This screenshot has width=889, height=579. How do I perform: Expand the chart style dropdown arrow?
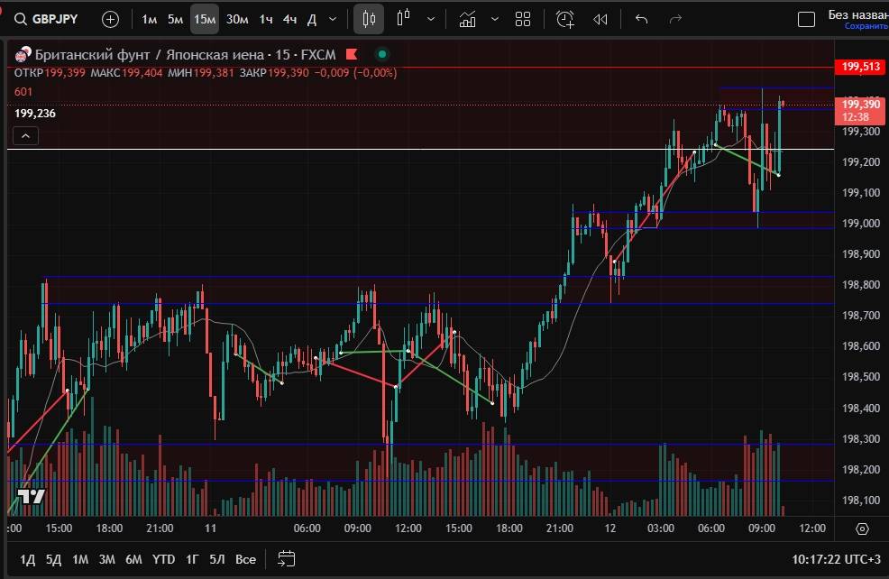tap(431, 19)
